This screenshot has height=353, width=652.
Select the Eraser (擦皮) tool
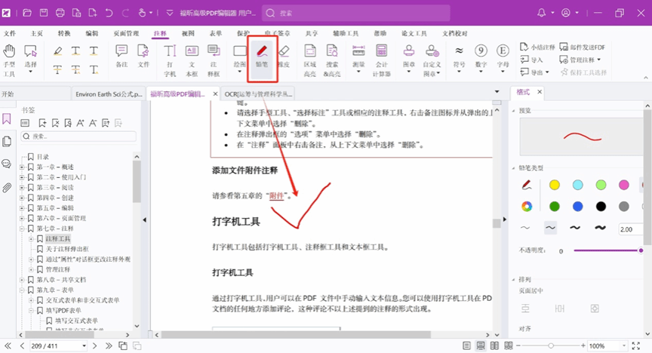pos(283,57)
